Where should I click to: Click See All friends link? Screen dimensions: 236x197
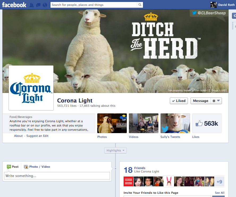pyautogui.click(x=220, y=193)
